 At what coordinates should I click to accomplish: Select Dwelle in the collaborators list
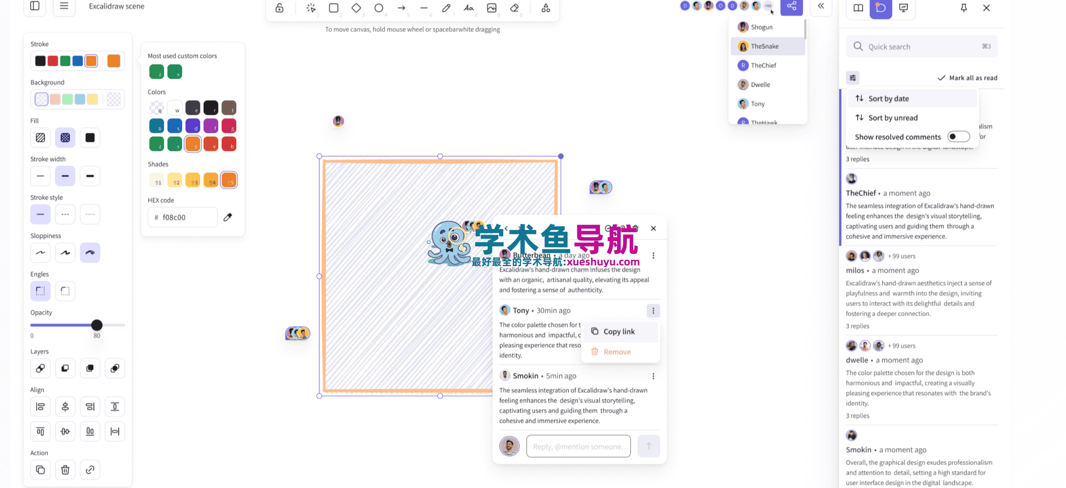[x=767, y=85]
